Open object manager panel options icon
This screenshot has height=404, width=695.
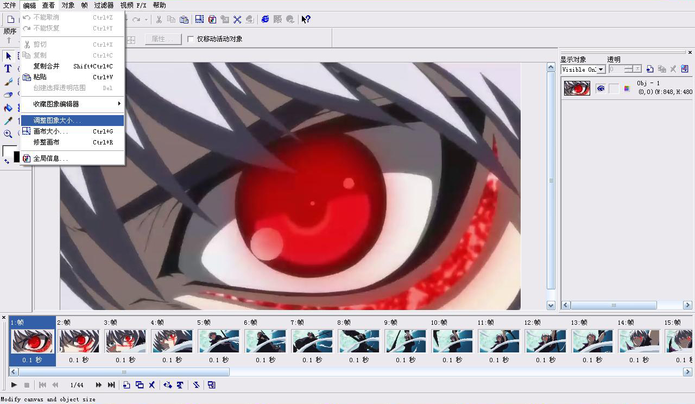pyautogui.click(x=685, y=69)
